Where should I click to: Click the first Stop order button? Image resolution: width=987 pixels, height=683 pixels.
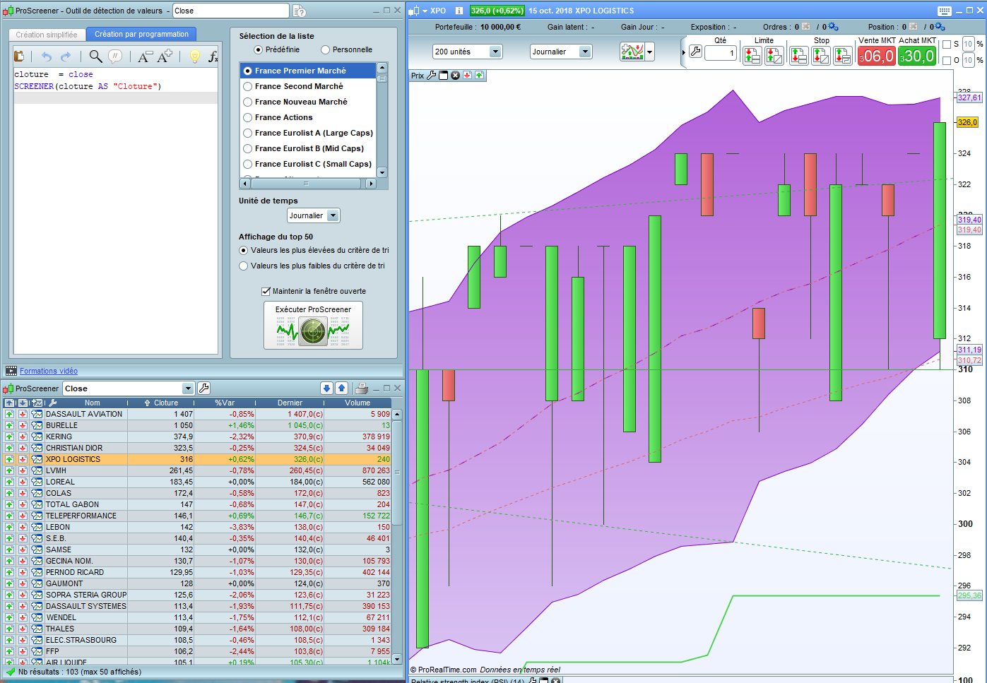799,56
